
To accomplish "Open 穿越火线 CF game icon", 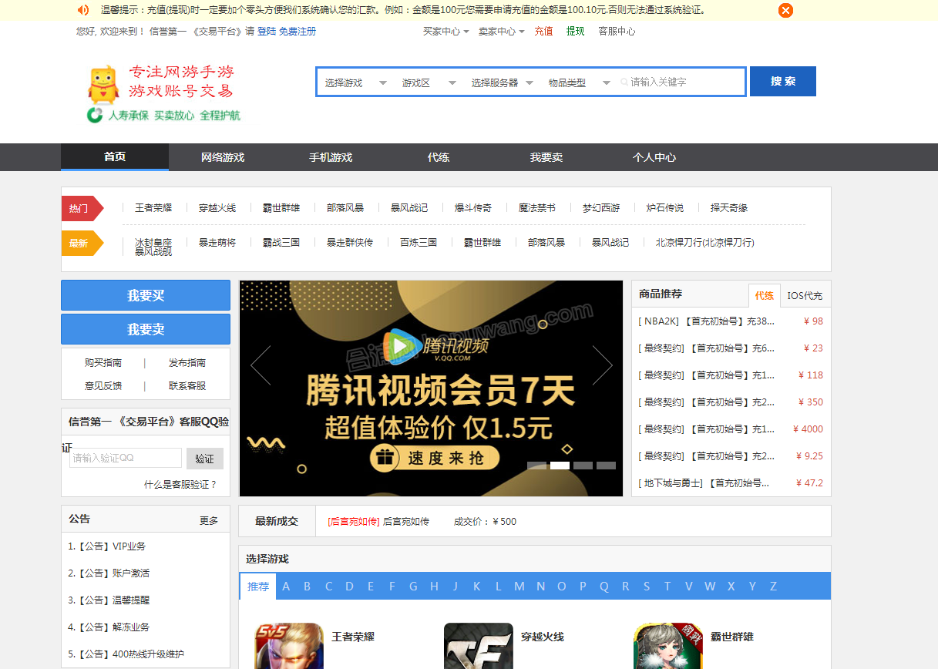I will click(x=478, y=646).
